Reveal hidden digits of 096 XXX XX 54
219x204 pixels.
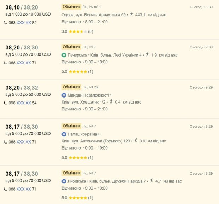tap(24, 103)
